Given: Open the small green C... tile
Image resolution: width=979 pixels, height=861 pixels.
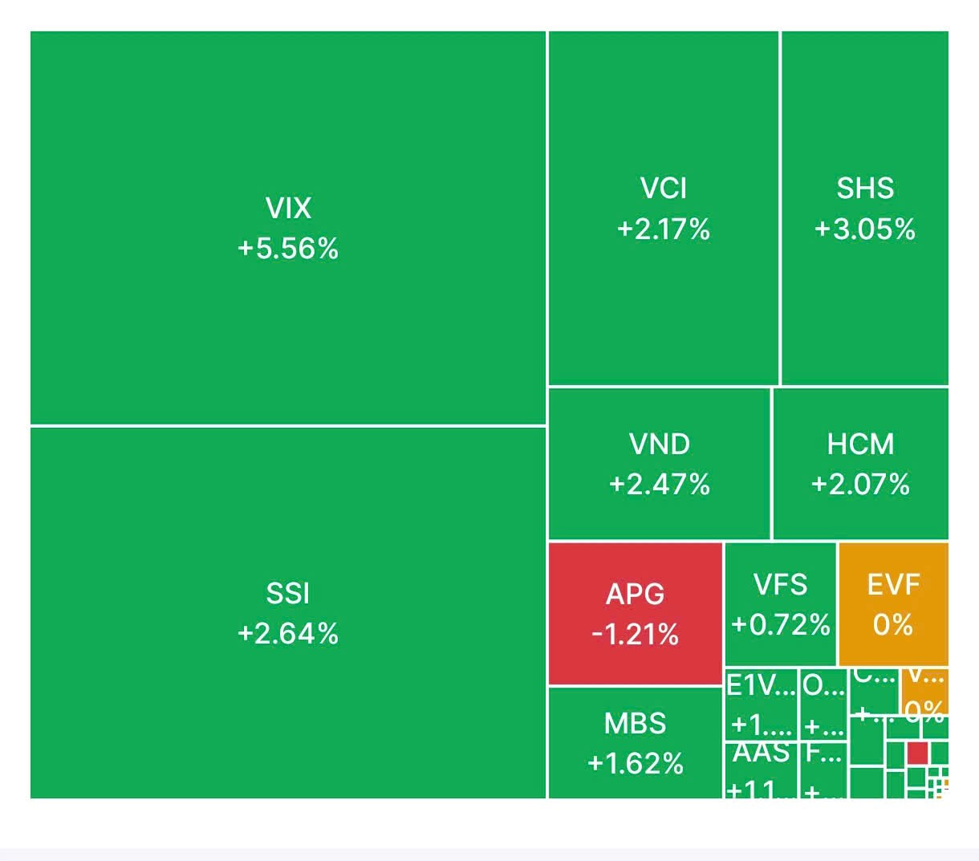Looking at the screenshot, I should (x=874, y=692).
